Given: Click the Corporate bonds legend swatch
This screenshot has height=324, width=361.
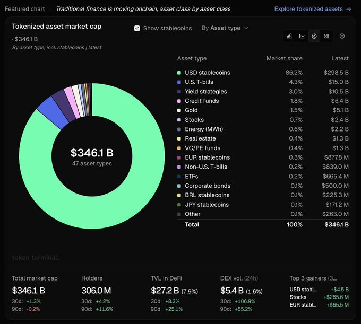Looking at the screenshot, I should [x=179, y=186].
